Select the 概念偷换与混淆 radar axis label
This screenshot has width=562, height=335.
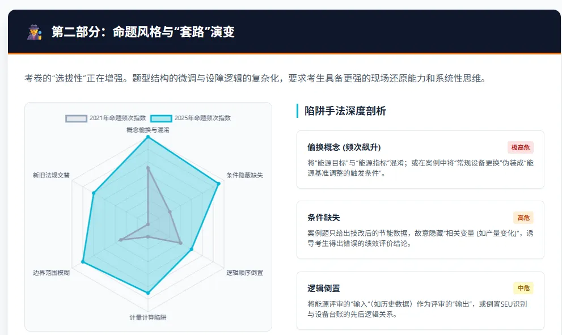(x=147, y=130)
